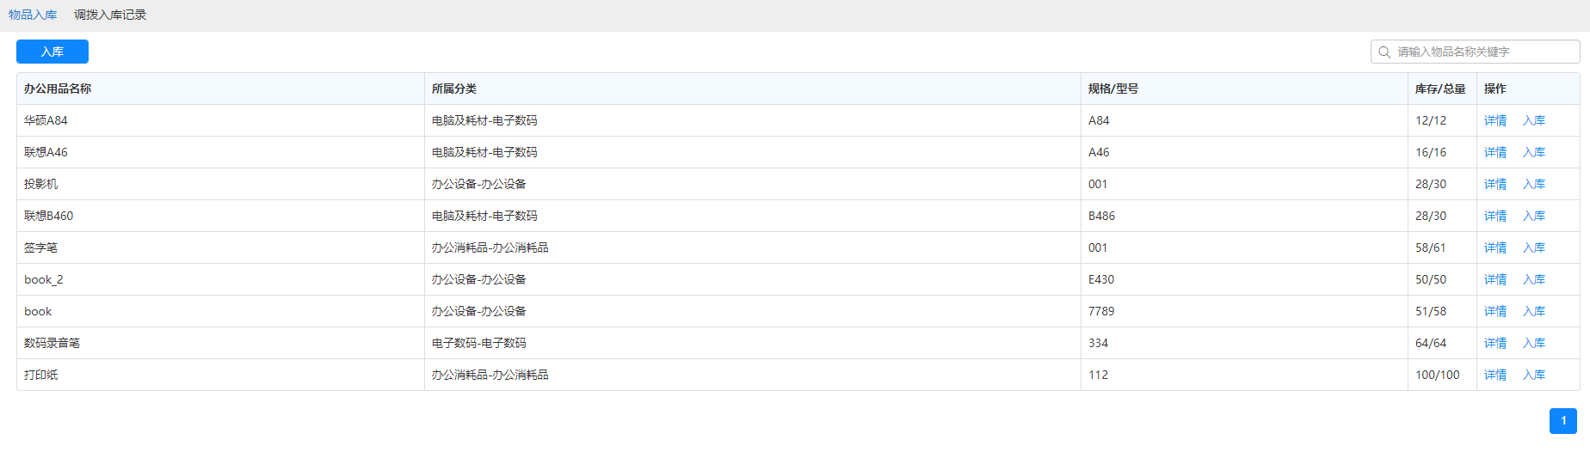The width and height of the screenshot is (1590, 452).
Task: Click 入库 link for book row
Action: [1534, 311]
